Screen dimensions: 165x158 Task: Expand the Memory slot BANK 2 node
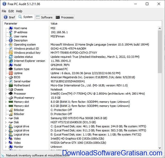point(6,106)
